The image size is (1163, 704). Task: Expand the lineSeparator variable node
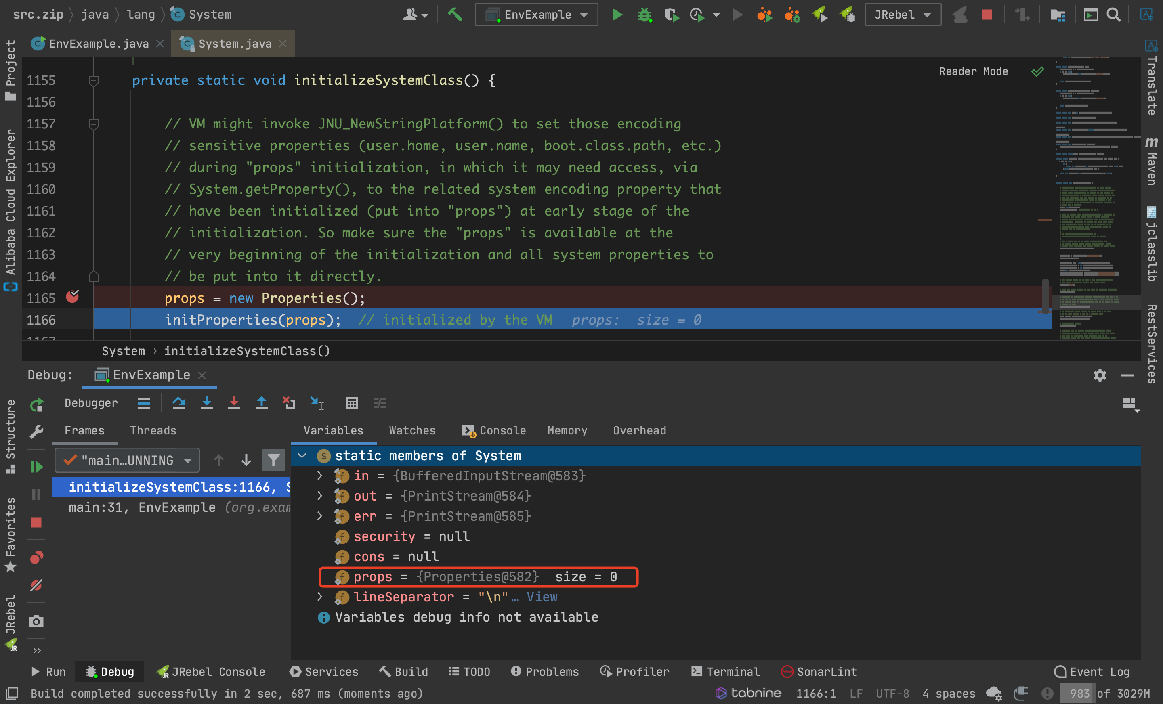pos(319,597)
